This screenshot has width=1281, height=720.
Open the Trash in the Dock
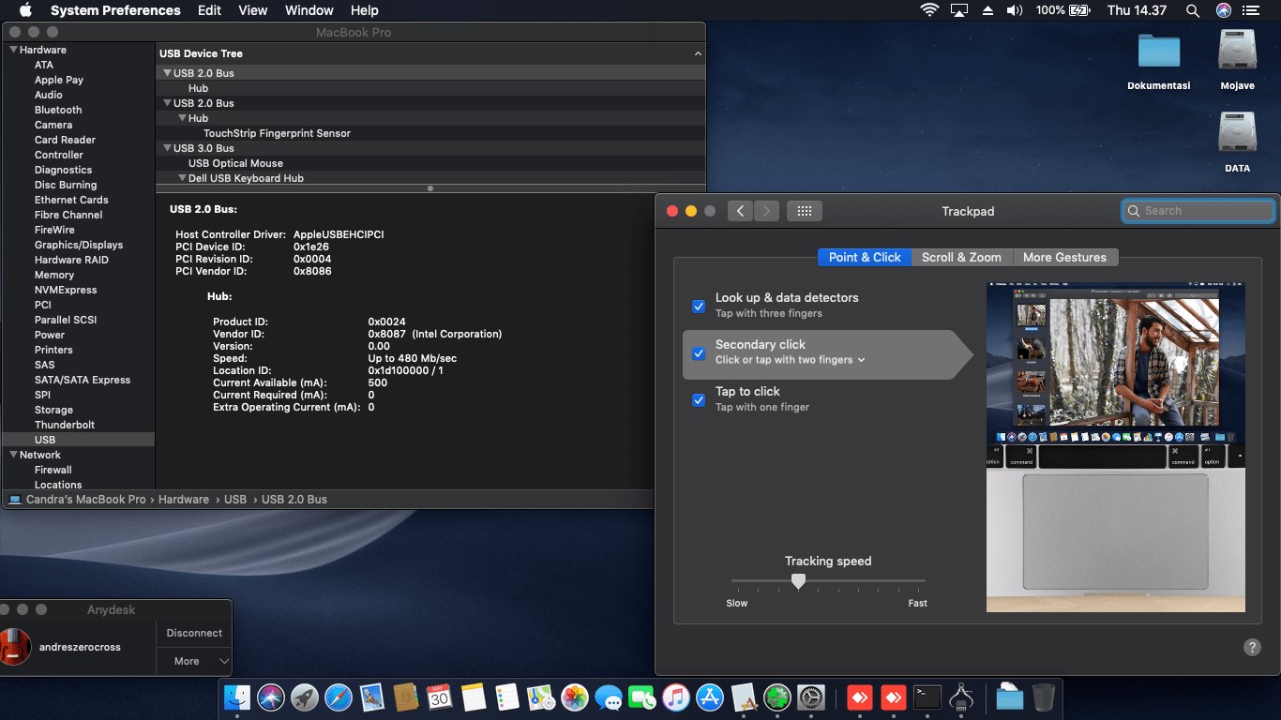point(1043,697)
